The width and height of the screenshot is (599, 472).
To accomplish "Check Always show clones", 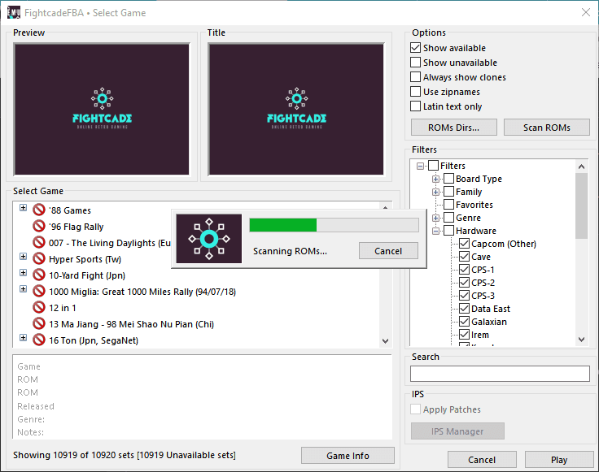I will tap(415, 77).
